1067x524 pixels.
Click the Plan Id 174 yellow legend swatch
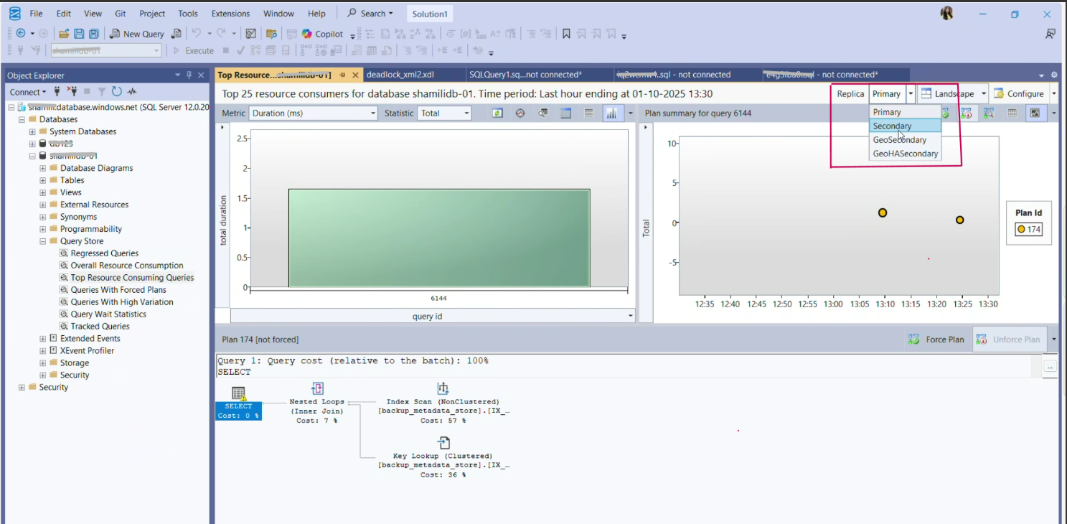point(1021,230)
